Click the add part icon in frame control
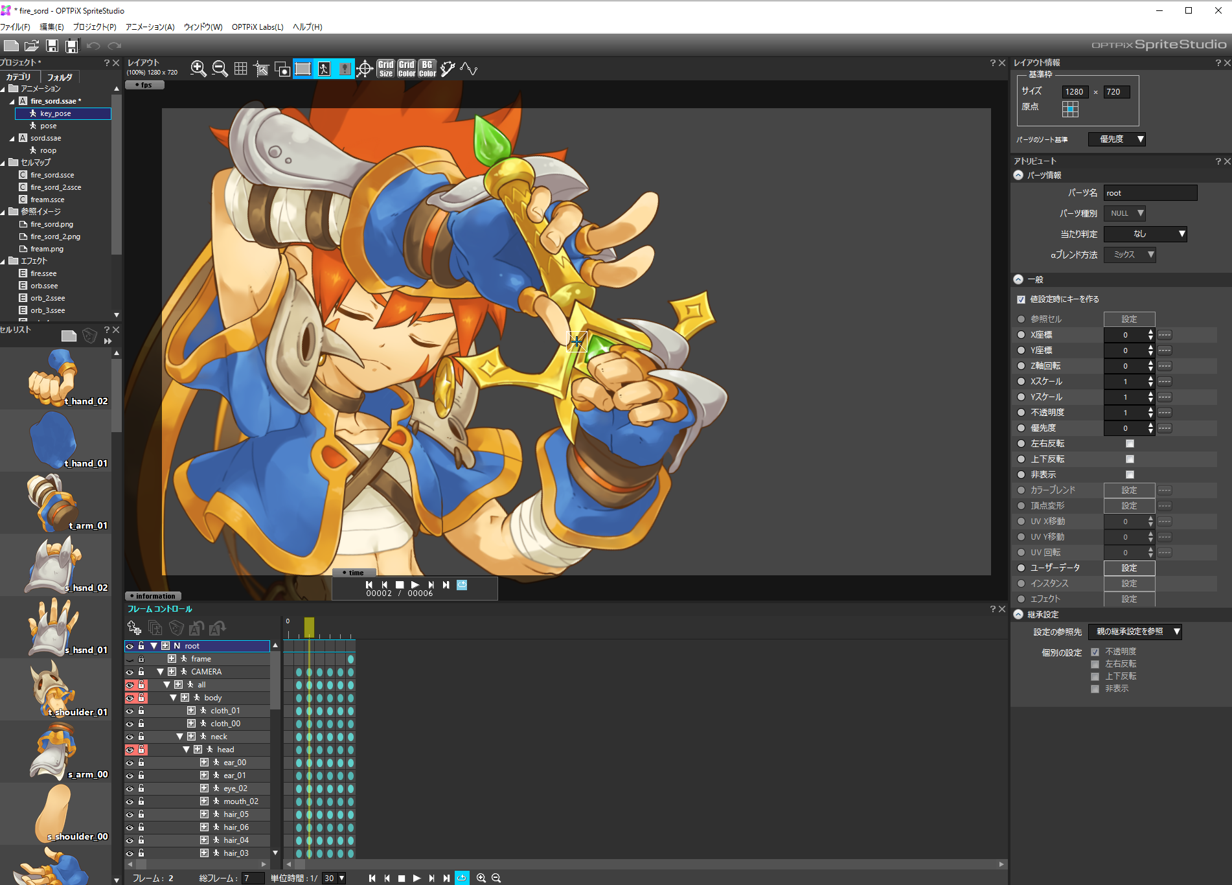This screenshot has height=885, width=1232. tap(134, 627)
